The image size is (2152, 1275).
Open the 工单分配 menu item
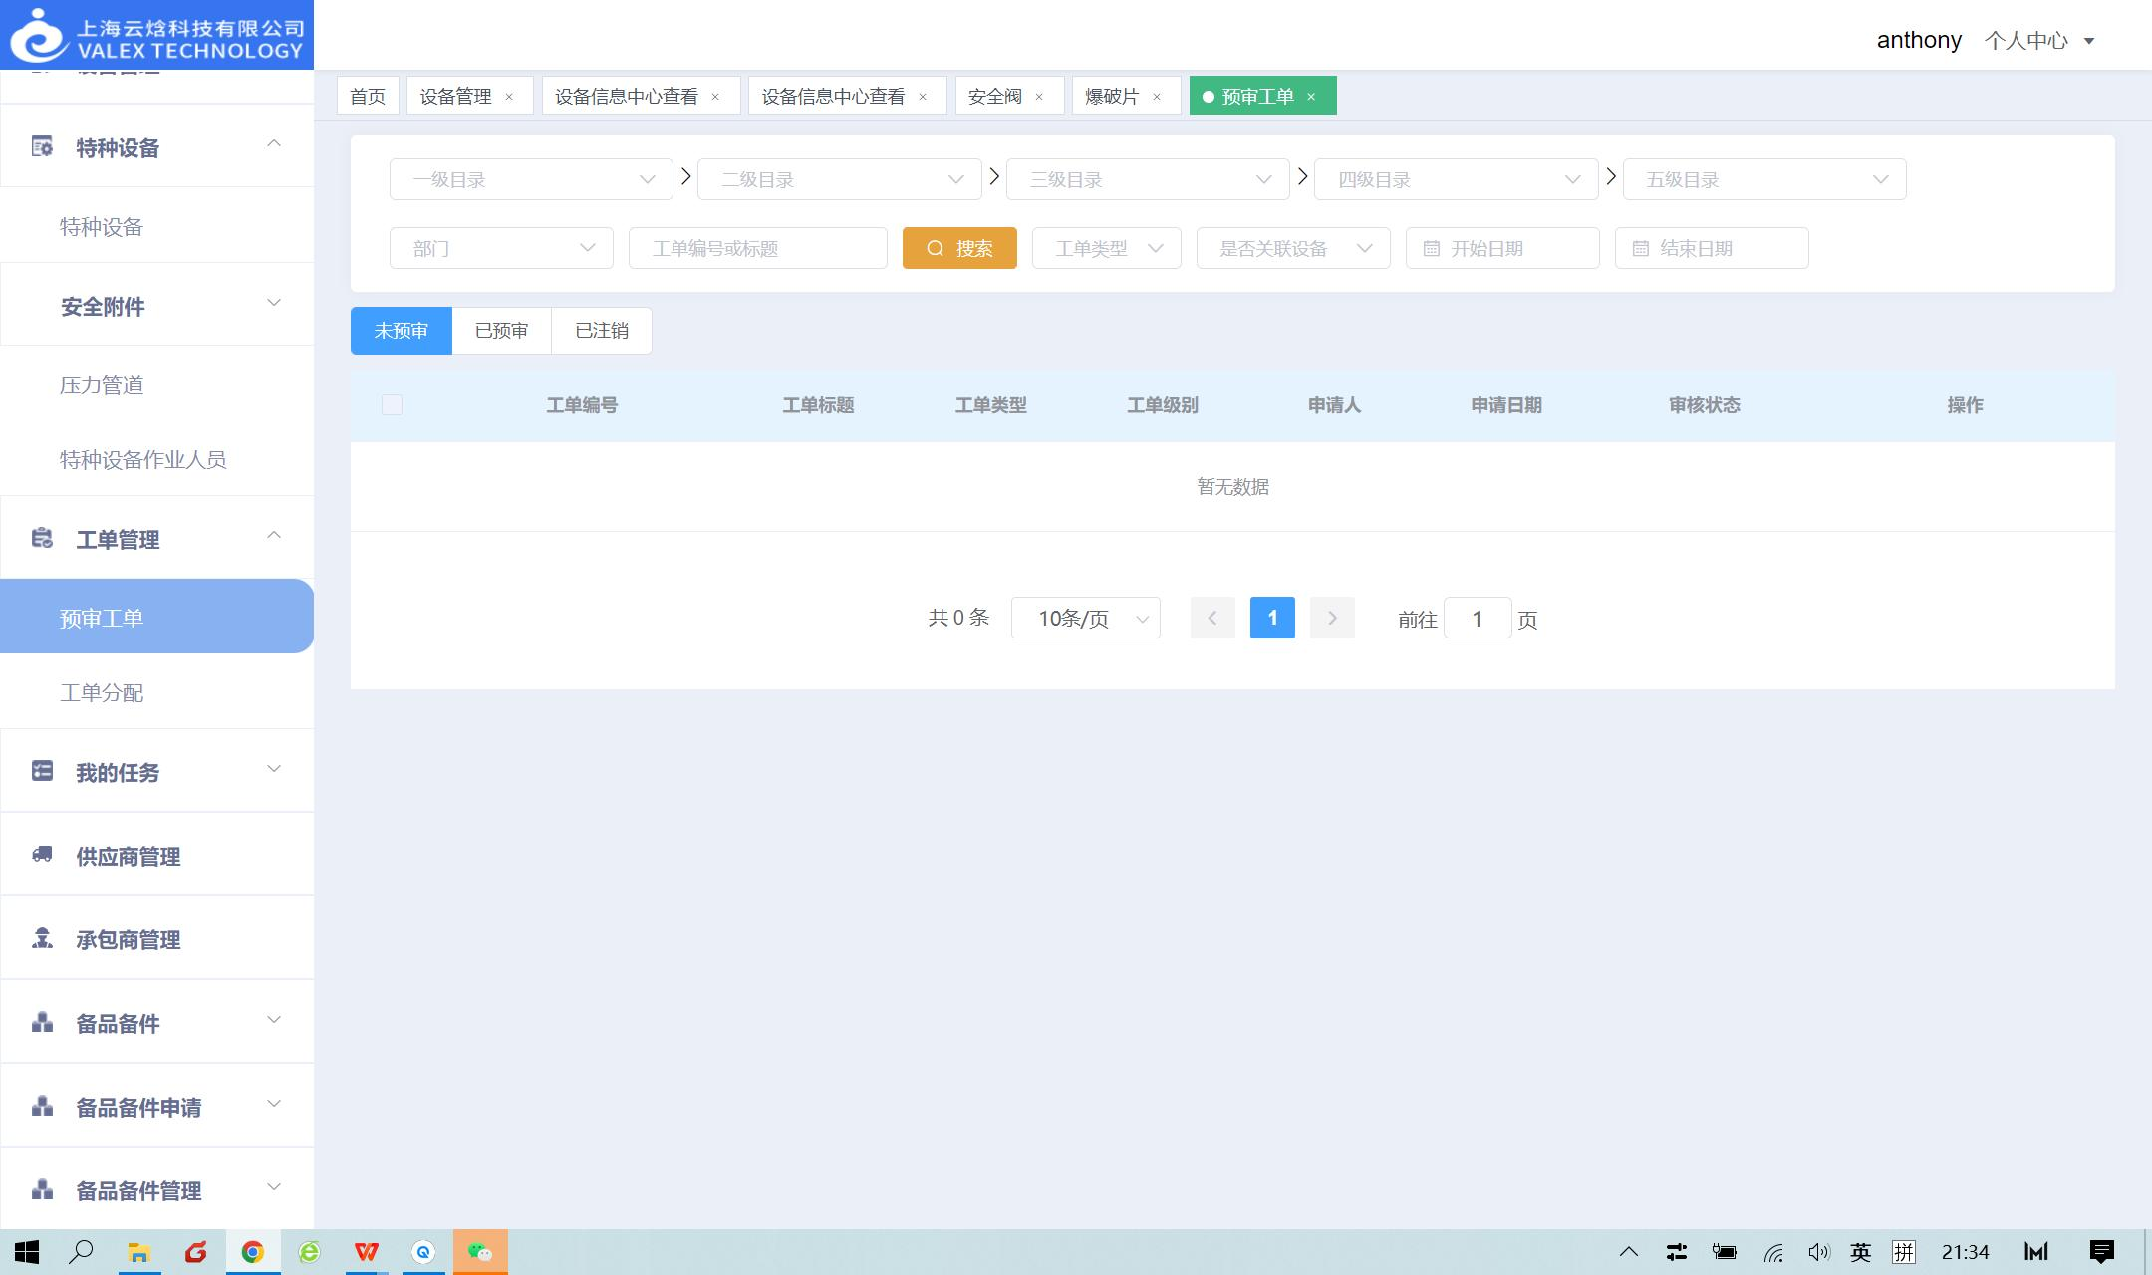click(x=102, y=692)
